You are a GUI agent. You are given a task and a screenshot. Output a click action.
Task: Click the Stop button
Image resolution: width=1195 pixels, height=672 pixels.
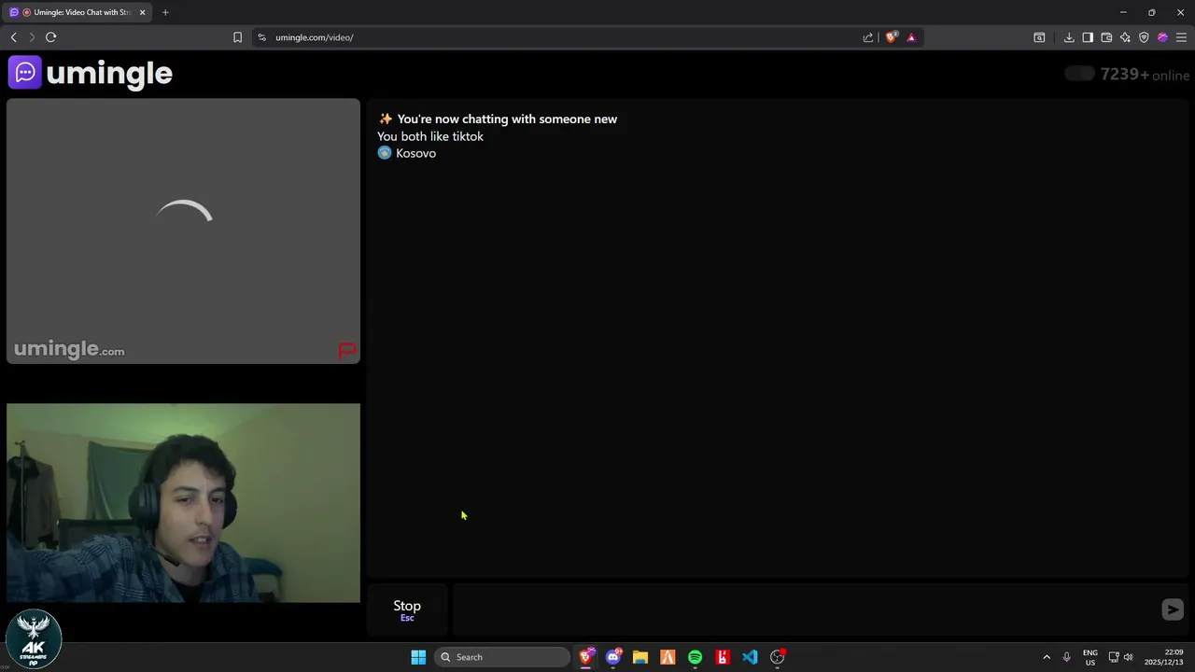[x=407, y=609]
